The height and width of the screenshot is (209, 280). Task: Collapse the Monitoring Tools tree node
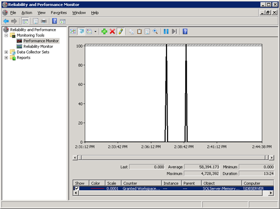6,36
